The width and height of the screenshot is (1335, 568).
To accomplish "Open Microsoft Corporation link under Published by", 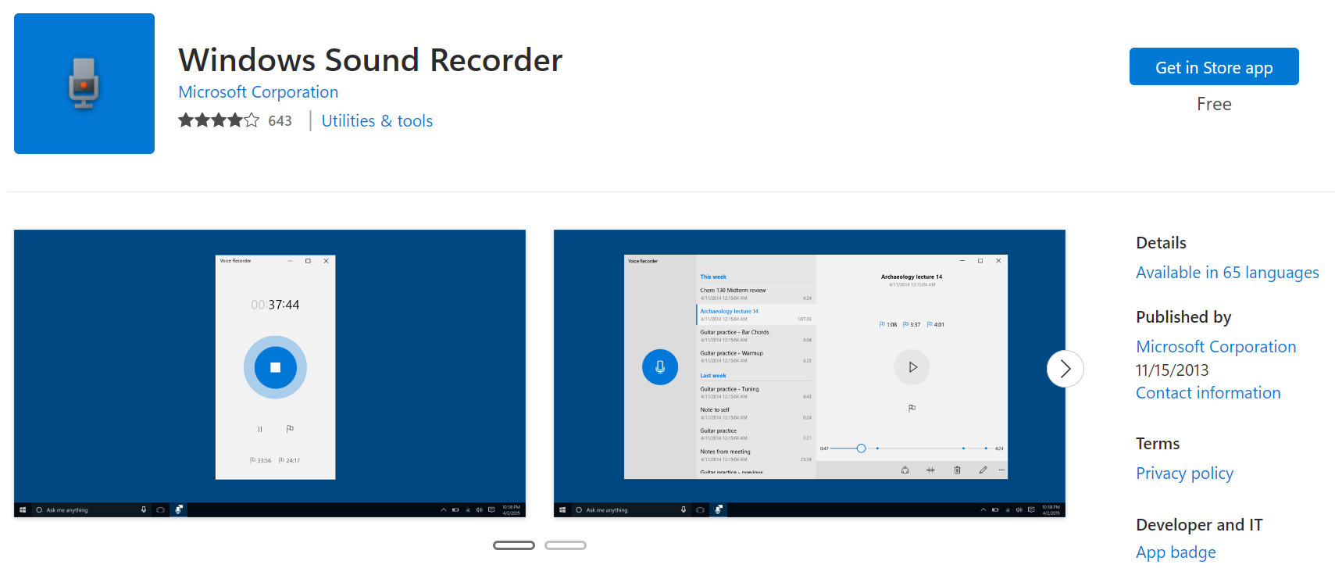I will coord(1215,347).
